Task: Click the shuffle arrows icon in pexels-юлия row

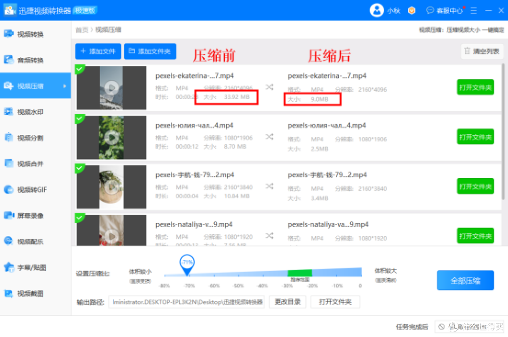Action: [270, 137]
